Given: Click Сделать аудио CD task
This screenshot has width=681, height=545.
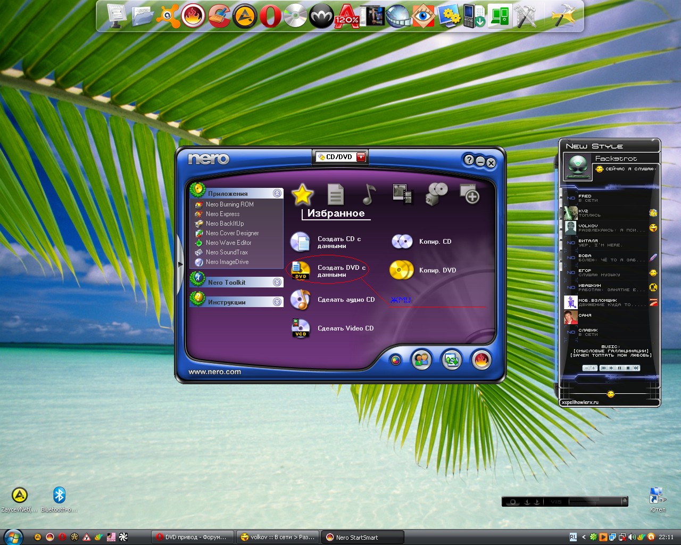Looking at the screenshot, I should 346,300.
